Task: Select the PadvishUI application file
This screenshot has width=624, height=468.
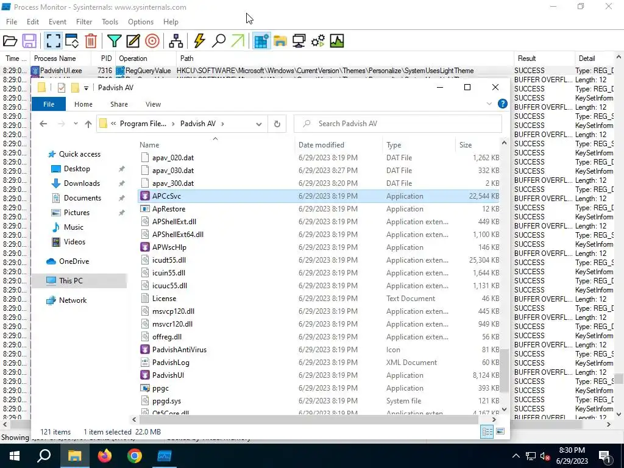Action: click(318, 375)
